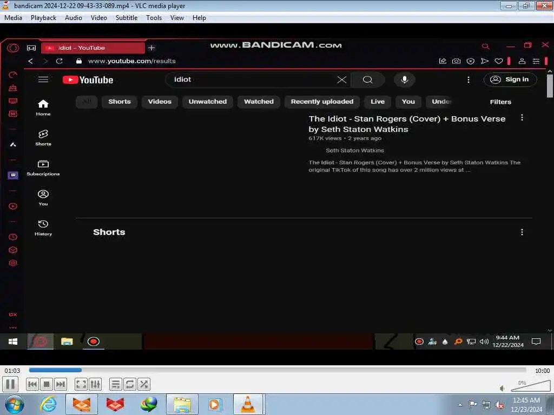Select the Unwatched filter chip

[x=207, y=102]
